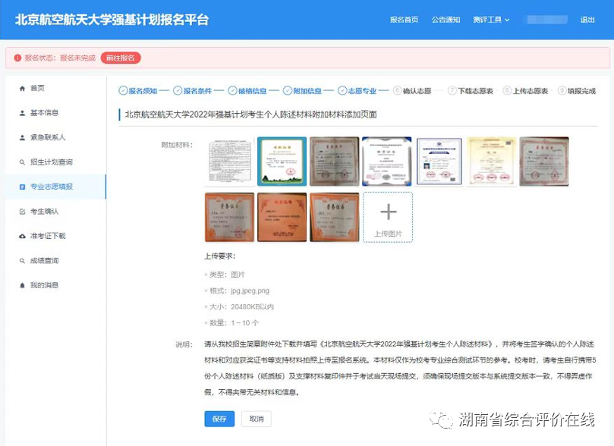Open the certificate thumbnail with ID photo
The image size is (614, 446).
pos(439,162)
